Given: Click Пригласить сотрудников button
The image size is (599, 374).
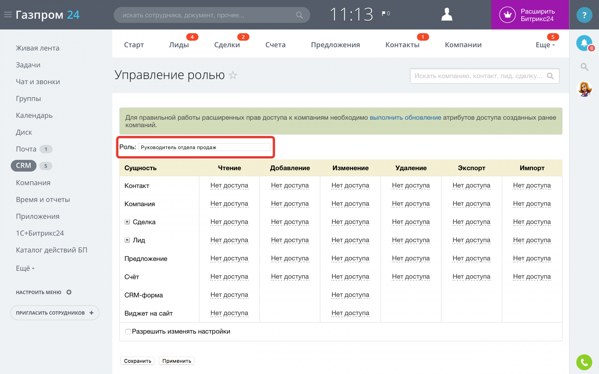Looking at the screenshot, I should click(x=55, y=313).
